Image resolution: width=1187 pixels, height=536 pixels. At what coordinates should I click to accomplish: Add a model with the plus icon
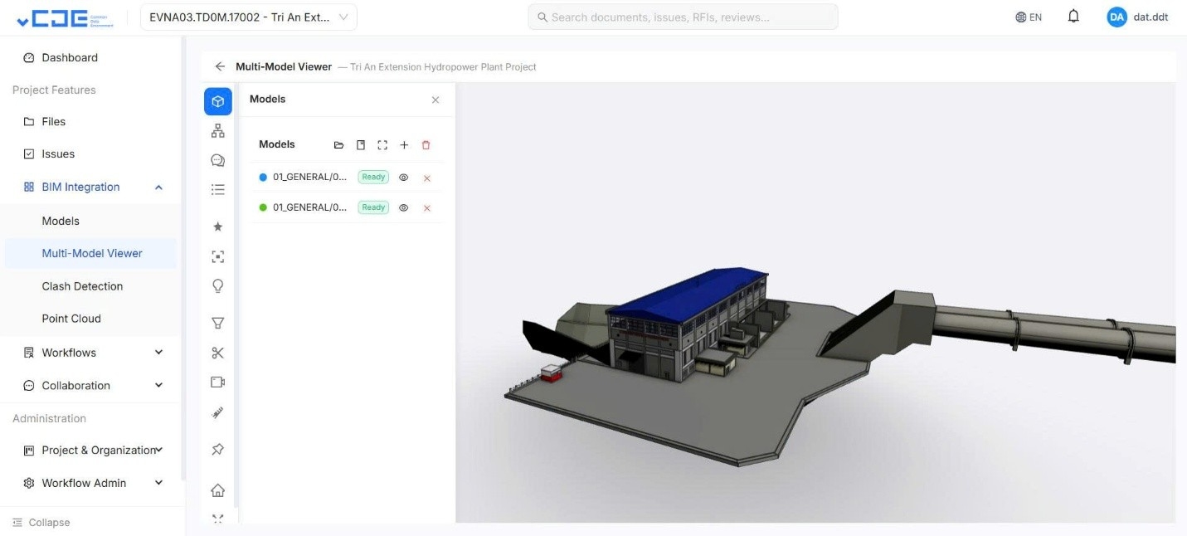coord(404,145)
